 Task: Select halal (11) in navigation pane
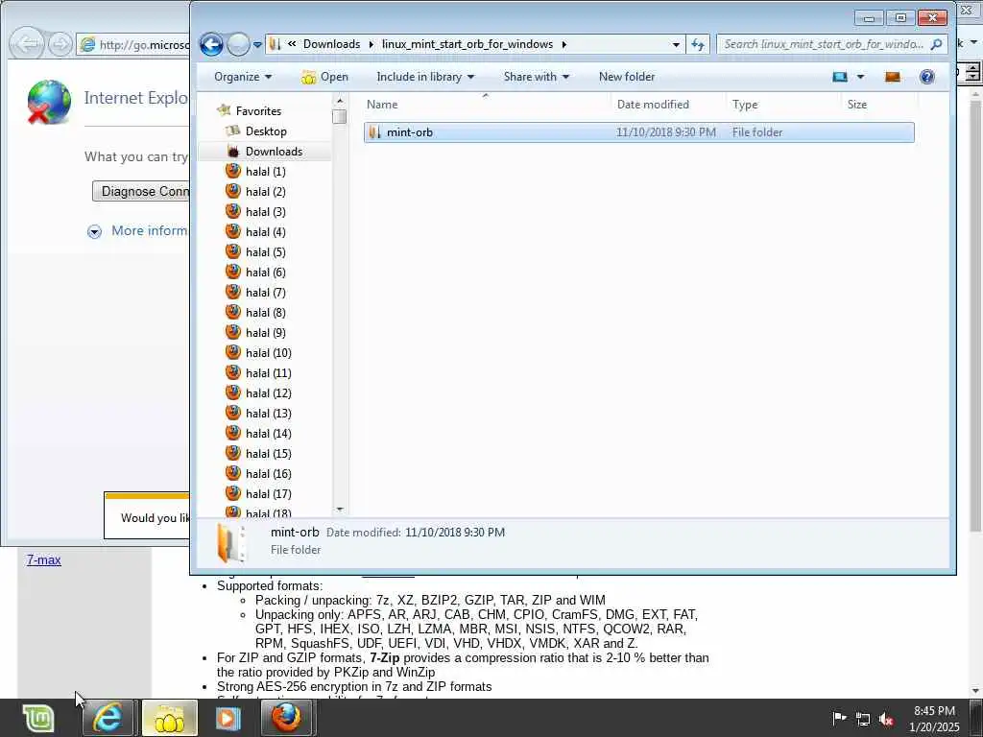[x=269, y=373]
